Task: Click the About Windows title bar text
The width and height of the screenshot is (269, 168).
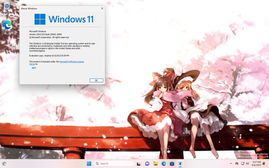Action: pos(29,8)
